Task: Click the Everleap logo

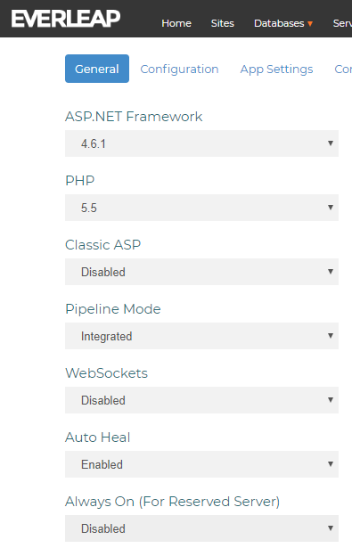Action: pos(66,19)
